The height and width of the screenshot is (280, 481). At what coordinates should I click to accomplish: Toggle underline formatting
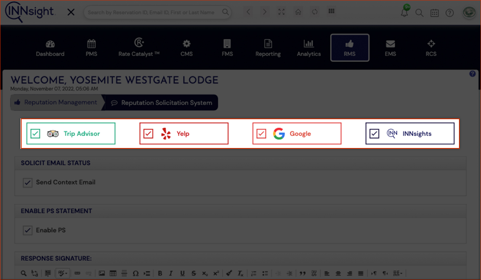(x=182, y=274)
